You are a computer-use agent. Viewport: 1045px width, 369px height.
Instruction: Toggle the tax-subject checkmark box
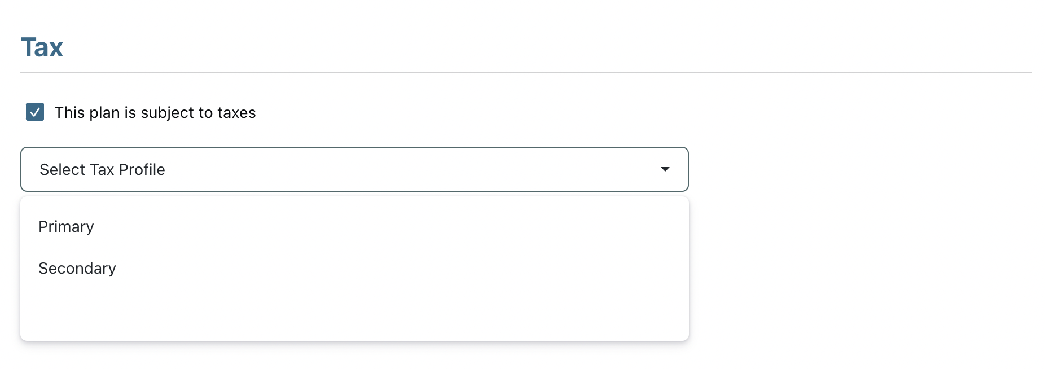coord(35,112)
